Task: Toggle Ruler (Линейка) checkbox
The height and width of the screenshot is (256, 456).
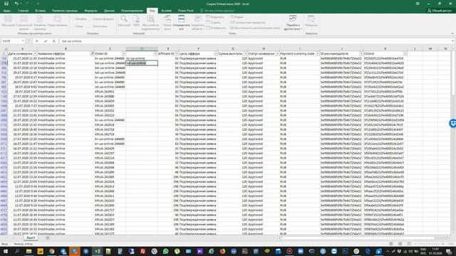Action: [80, 19]
